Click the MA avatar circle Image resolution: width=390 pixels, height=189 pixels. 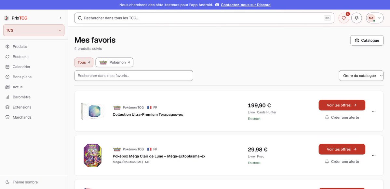click(371, 18)
